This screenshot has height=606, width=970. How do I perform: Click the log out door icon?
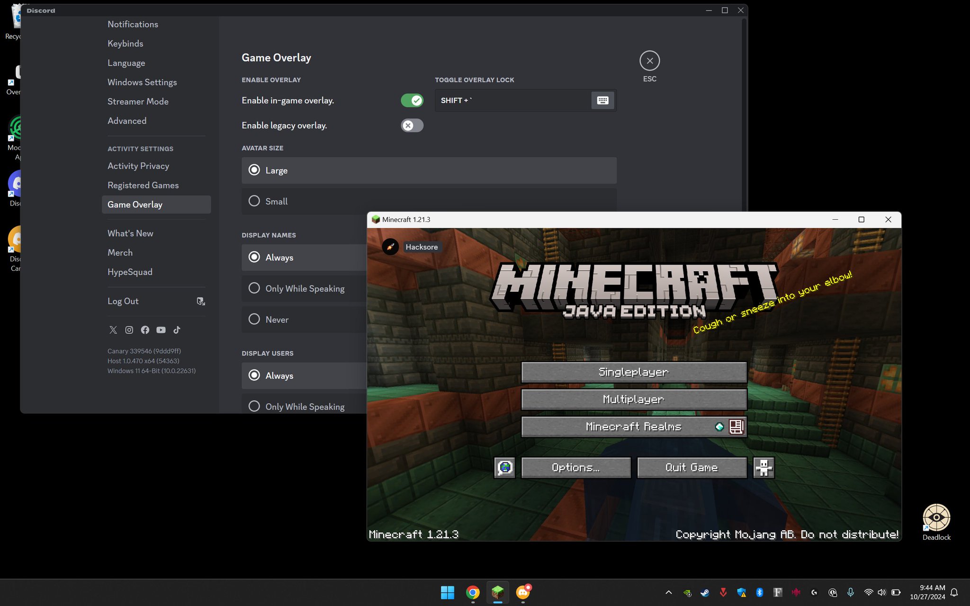click(201, 302)
